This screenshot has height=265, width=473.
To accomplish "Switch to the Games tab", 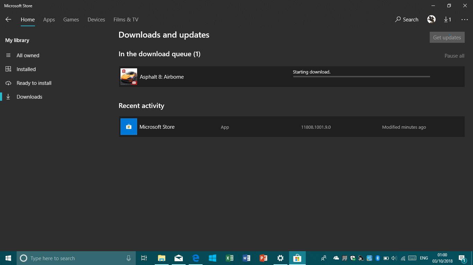I will click(71, 20).
